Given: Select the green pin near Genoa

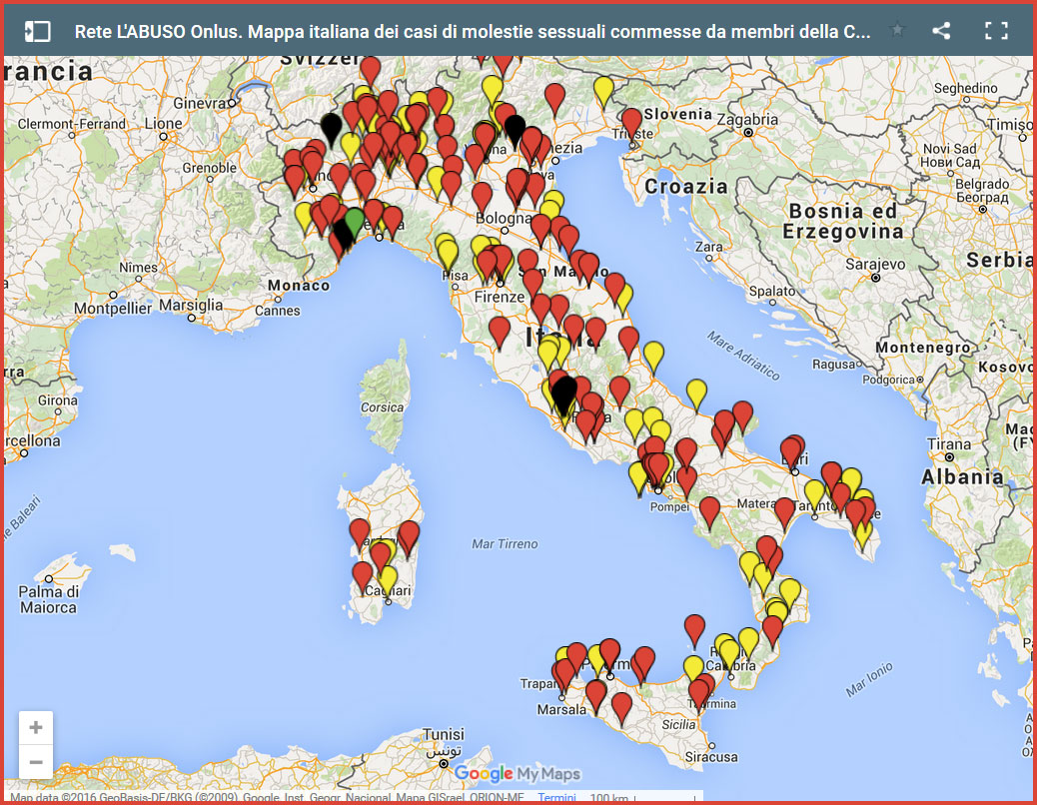Looking at the screenshot, I should pos(355,222).
